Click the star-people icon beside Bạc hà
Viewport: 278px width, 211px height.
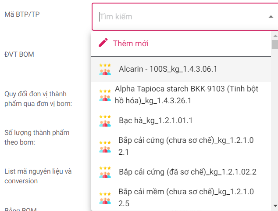pyautogui.click(x=105, y=120)
